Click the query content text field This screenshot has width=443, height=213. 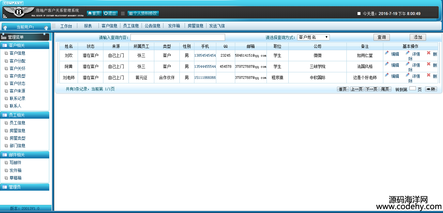[178, 37]
